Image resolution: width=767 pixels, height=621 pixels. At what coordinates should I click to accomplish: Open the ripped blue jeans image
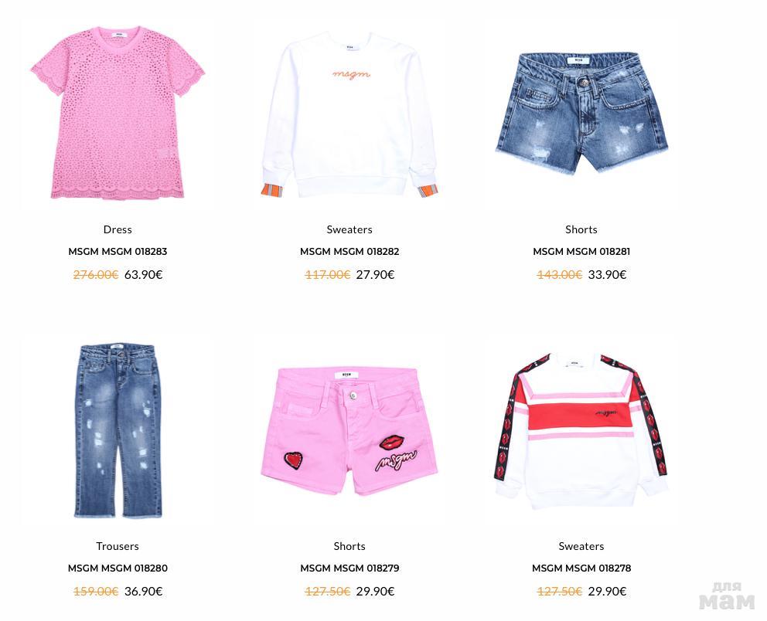[x=118, y=430]
